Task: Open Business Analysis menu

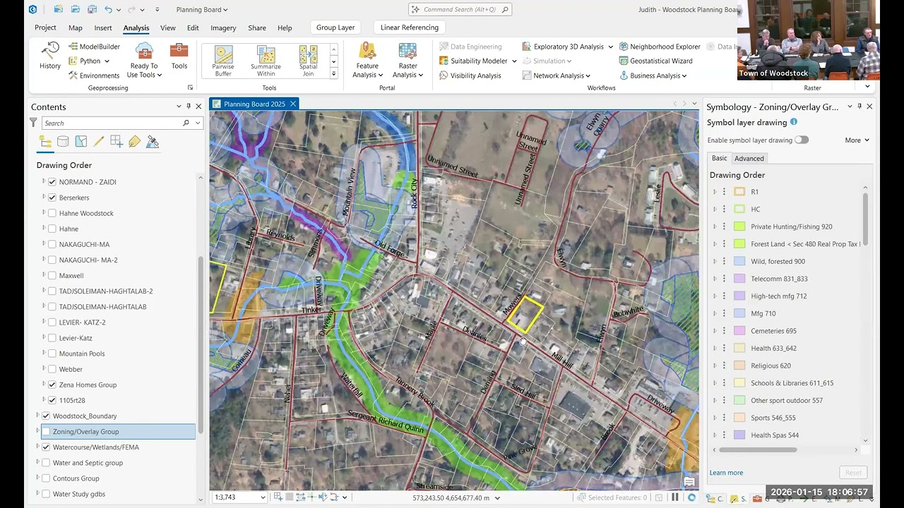Action: tap(653, 75)
